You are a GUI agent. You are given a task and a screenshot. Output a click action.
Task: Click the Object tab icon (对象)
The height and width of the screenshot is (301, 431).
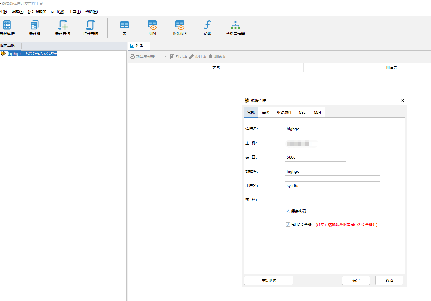click(x=132, y=46)
